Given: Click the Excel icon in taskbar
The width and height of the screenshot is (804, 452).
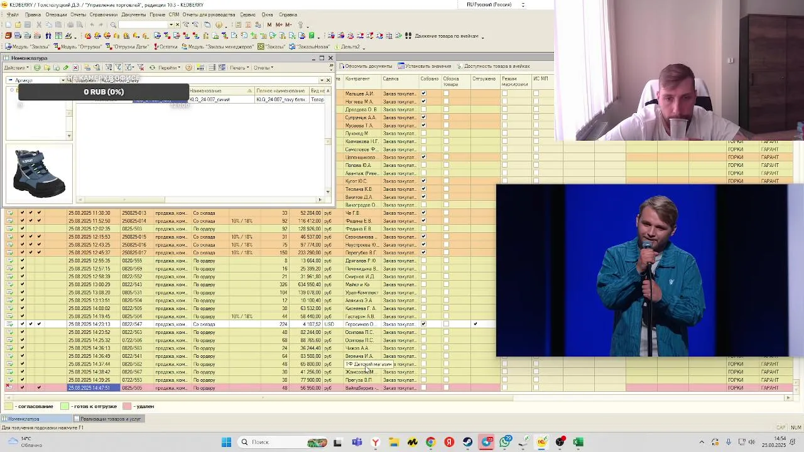Looking at the screenshot, I should pyautogui.click(x=578, y=442).
